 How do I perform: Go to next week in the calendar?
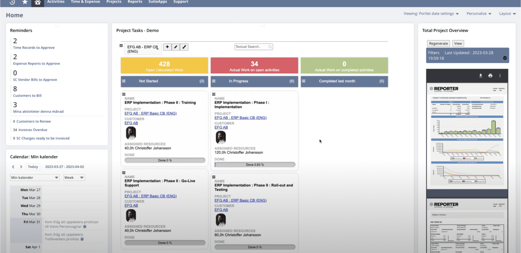tap(21, 167)
